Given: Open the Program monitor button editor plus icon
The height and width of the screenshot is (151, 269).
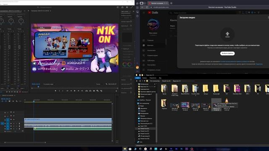Looking at the screenshot, I should click(x=116, y=91).
